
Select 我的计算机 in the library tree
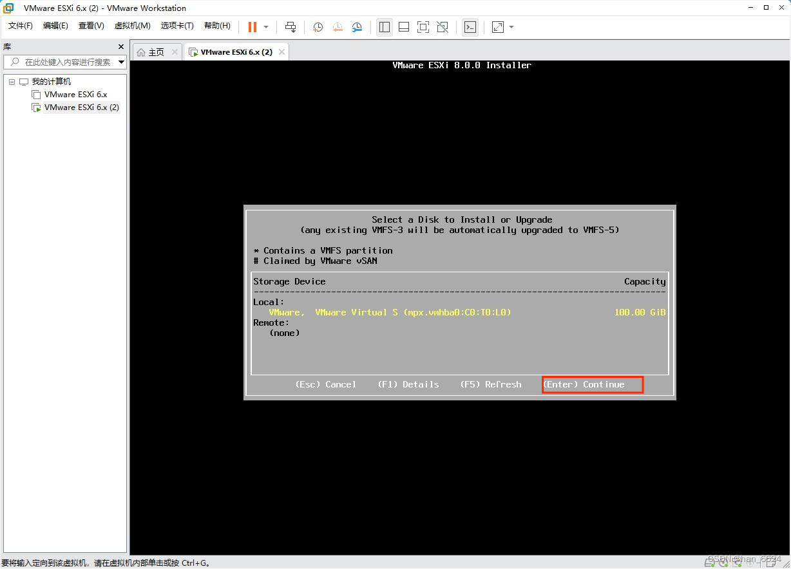click(x=52, y=82)
